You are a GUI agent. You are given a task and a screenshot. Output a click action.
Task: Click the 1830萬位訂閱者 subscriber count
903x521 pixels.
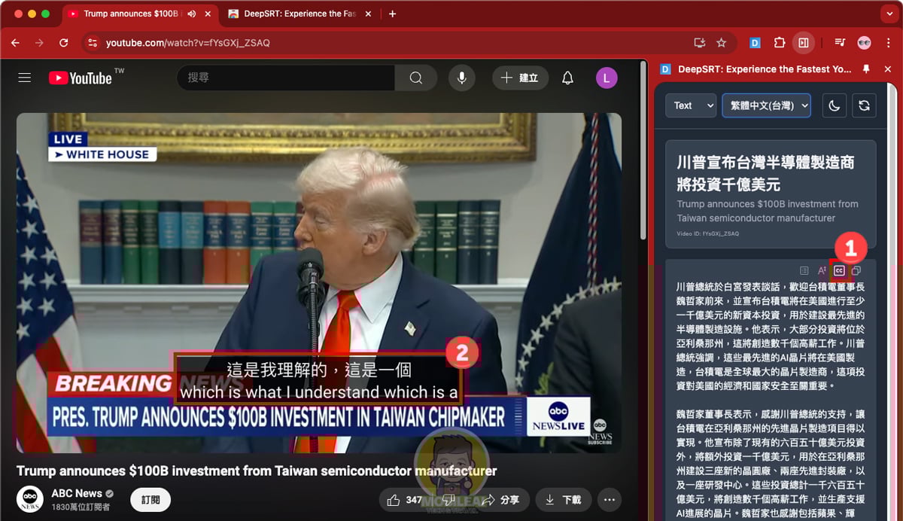point(81,507)
